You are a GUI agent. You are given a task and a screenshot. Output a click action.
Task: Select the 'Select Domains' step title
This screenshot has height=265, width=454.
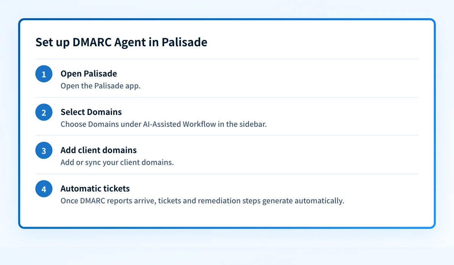(91, 112)
